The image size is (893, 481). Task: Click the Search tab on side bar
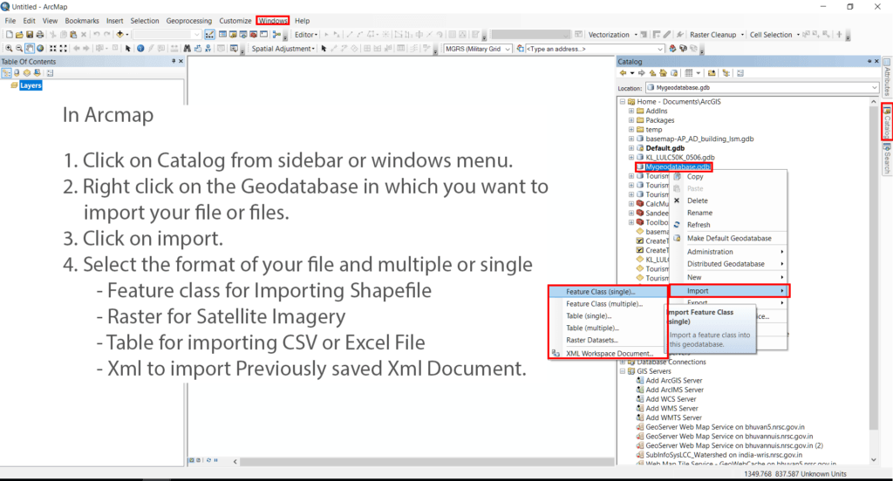(887, 159)
